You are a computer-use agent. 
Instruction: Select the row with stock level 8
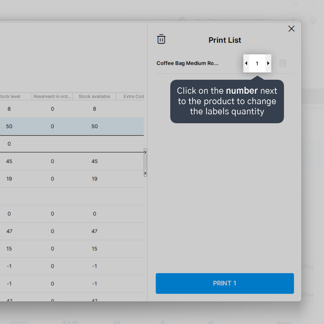[x=72, y=109]
